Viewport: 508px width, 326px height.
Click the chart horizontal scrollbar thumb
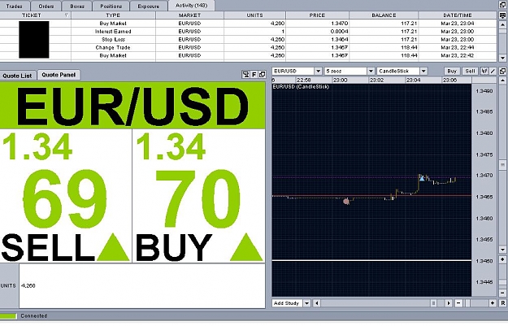(433, 303)
